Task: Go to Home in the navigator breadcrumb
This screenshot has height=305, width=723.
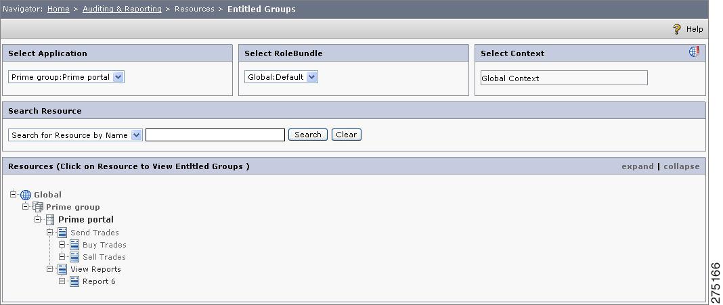Action: (58, 9)
